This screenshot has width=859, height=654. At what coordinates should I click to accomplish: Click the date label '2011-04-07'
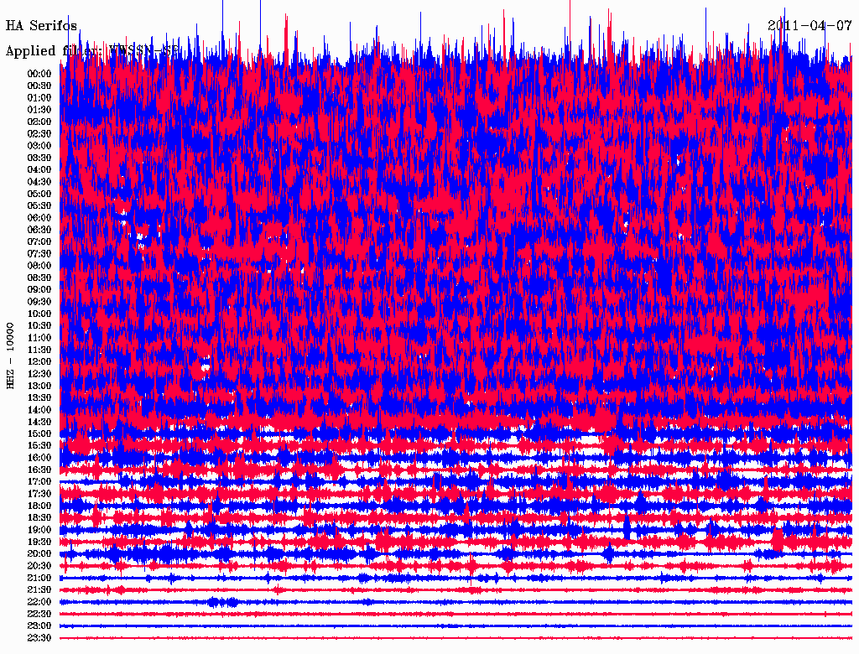[810, 26]
